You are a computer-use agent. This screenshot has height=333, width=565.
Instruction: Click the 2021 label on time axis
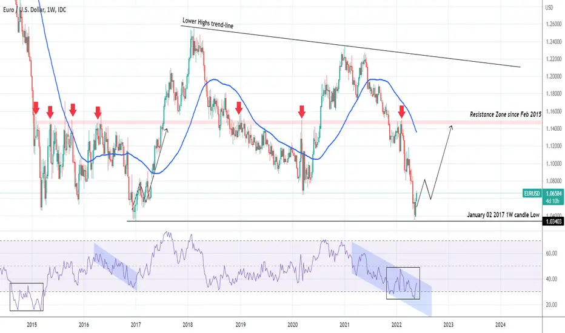coord(344,325)
